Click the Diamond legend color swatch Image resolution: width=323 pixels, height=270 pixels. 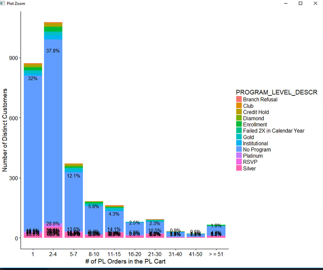click(x=239, y=118)
